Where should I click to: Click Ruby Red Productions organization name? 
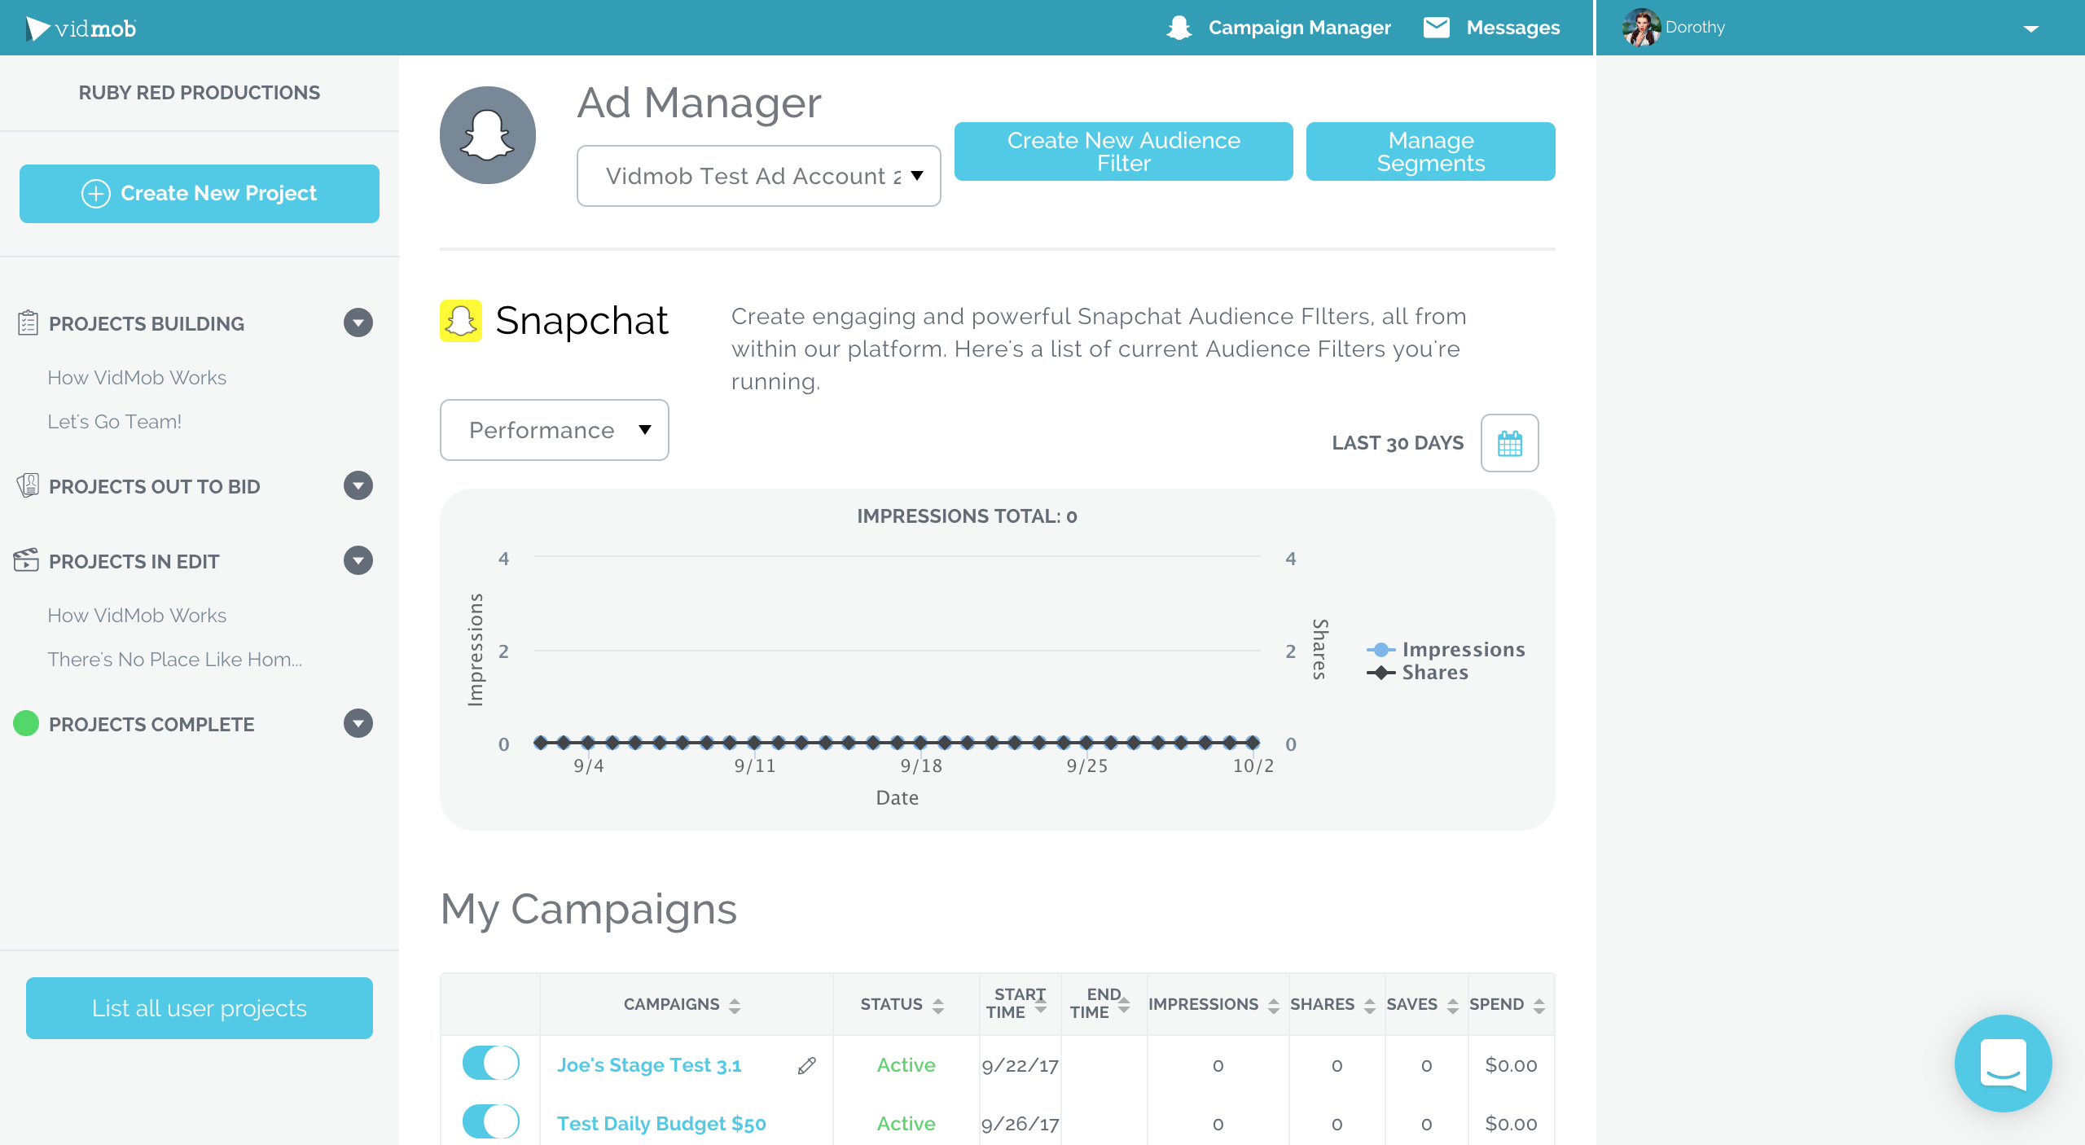click(x=200, y=93)
